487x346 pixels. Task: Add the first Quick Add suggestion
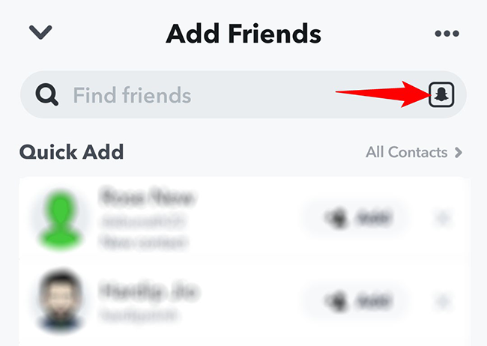tap(357, 219)
